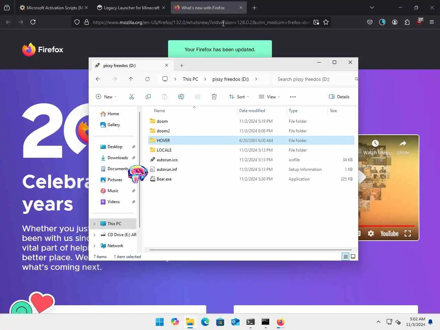The width and height of the screenshot is (440, 330).
Task: Select the Bear.exe application file
Action: point(251,179)
